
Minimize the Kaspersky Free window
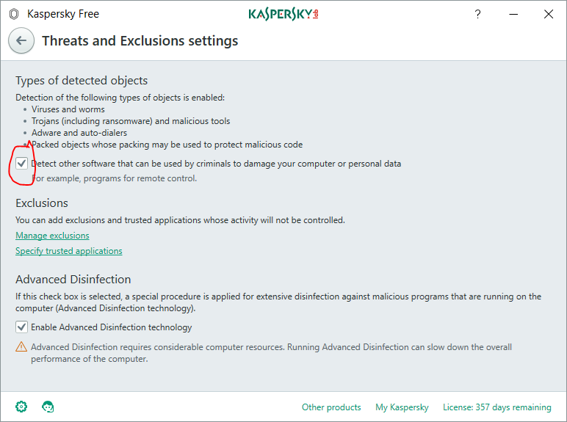pos(513,14)
